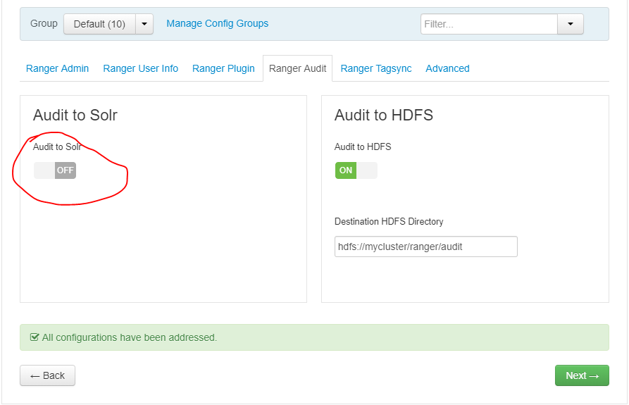
Task: Switch to the Ranger Admin tab
Action: click(57, 68)
